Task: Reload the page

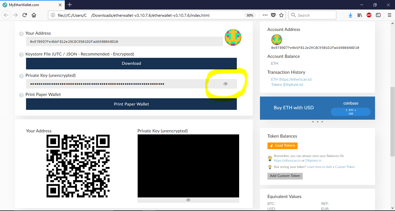Action: 25,15
